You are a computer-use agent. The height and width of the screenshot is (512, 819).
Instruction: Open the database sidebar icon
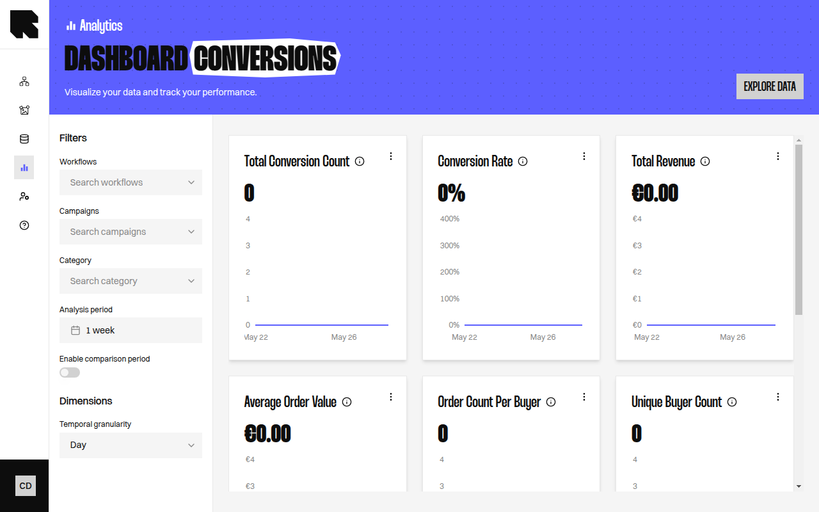coord(24,139)
